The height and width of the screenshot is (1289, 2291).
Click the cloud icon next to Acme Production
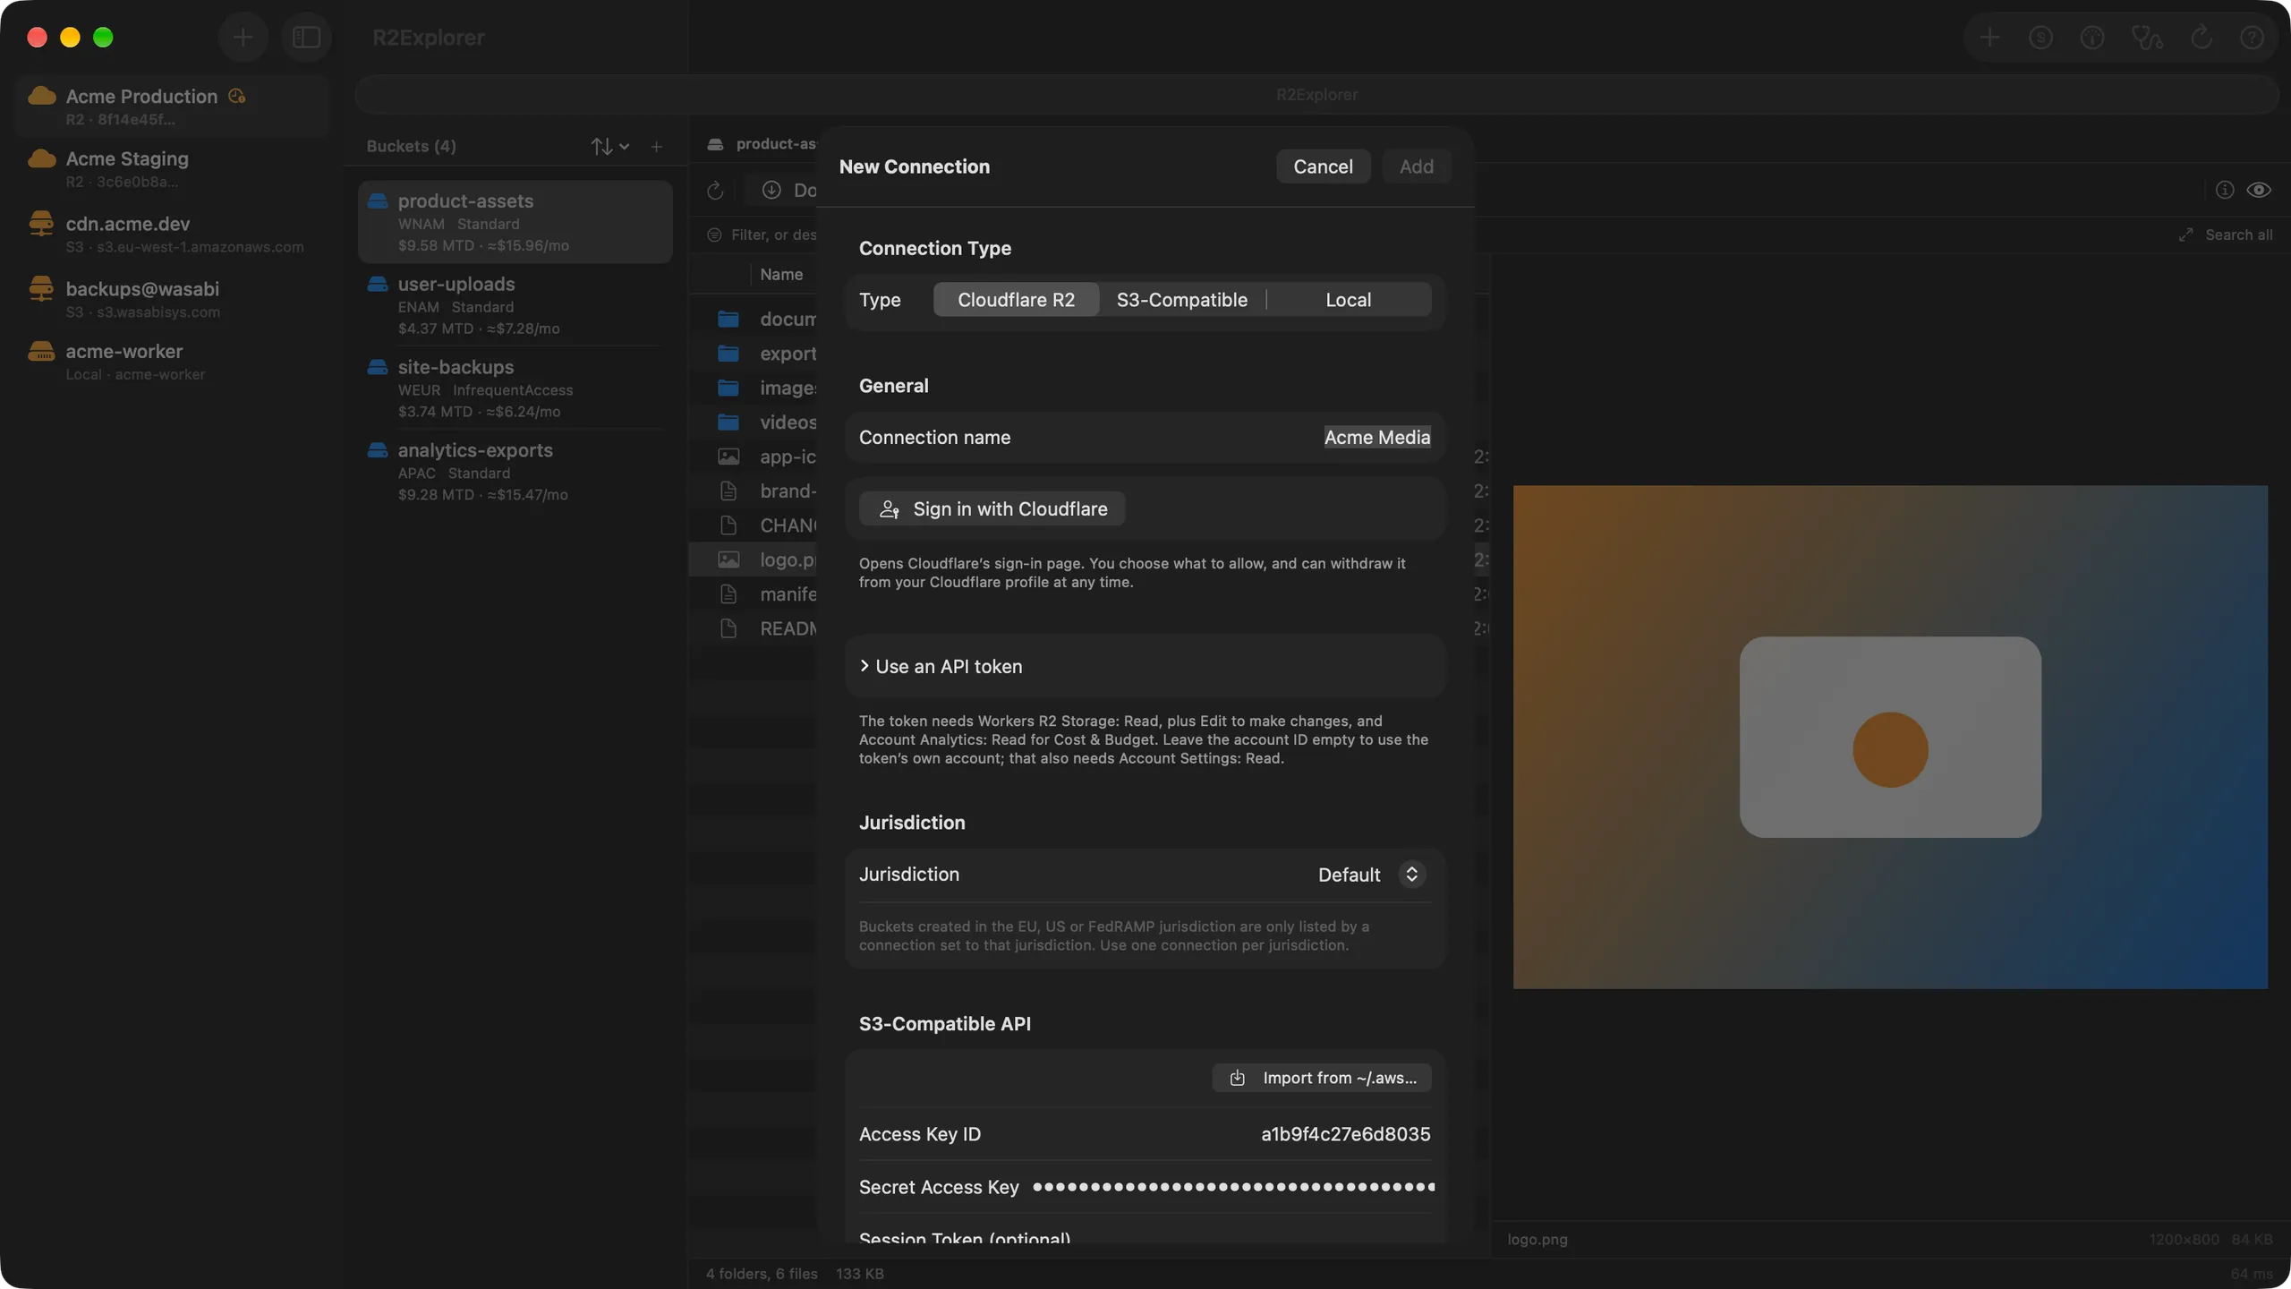click(x=41, y=95)
